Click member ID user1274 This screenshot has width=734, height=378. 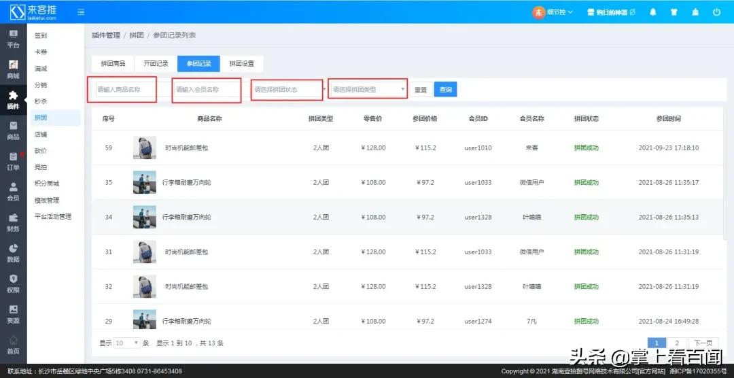[x=478, y=321]
